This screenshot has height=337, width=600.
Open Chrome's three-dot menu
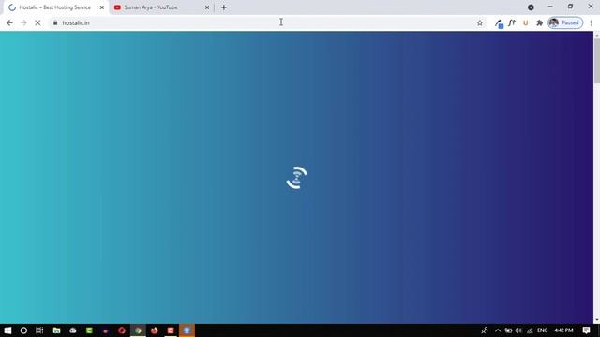point(592,22)
